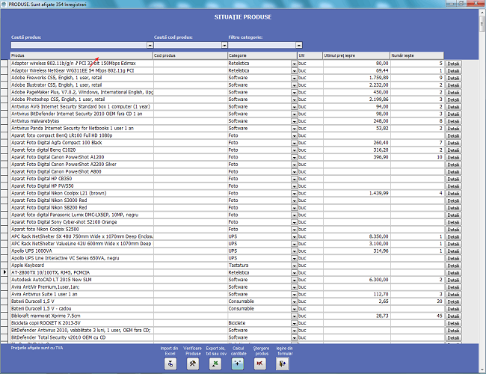Click product name Antivirus AVG Internet Security Standard
486x374 pixels.
point(81,107)
